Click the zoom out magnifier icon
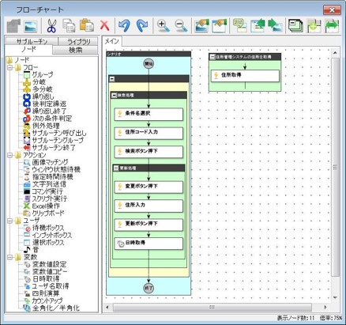 click(x=181, y=26)
